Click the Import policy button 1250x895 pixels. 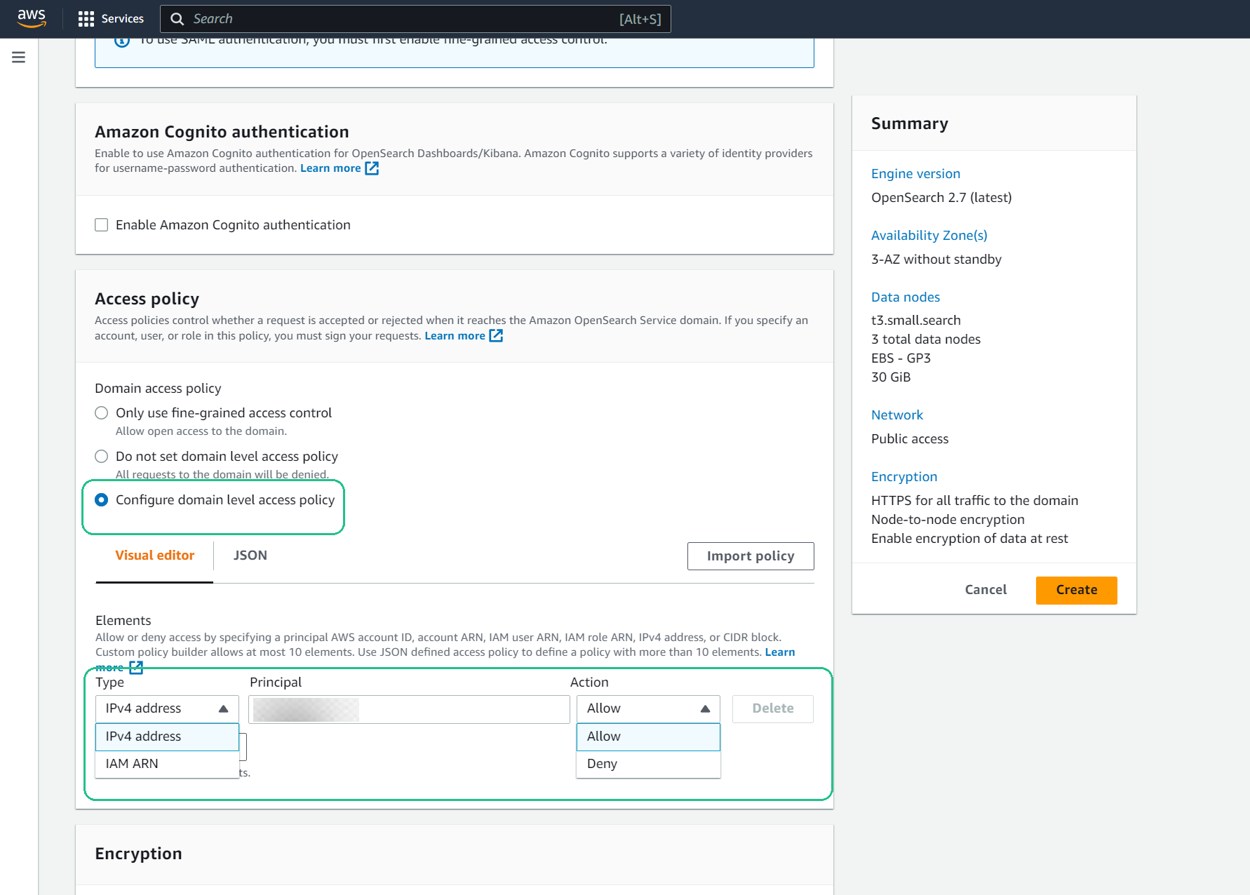pos(751,556)
